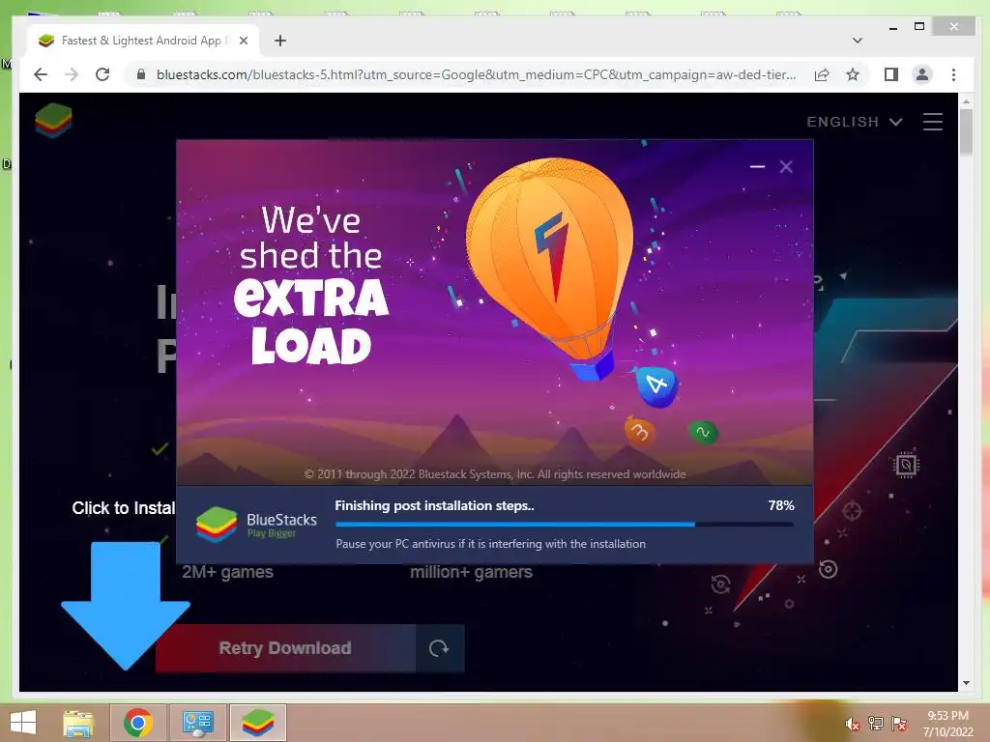Minimize the BlueStacks installer window
Viewport: 990px width, 742px height.
[x=757, y=166]
